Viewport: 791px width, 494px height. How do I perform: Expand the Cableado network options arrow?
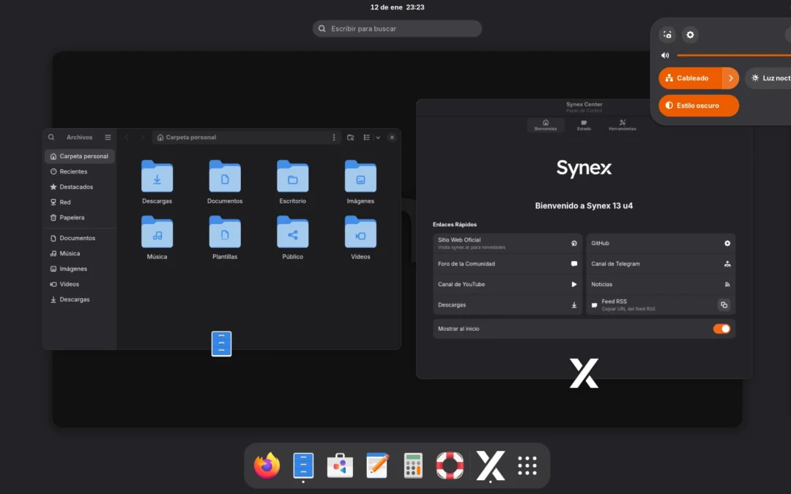[732, 78]
